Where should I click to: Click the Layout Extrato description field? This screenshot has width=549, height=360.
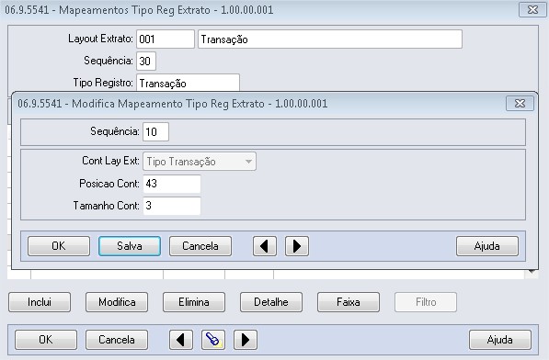330,39
